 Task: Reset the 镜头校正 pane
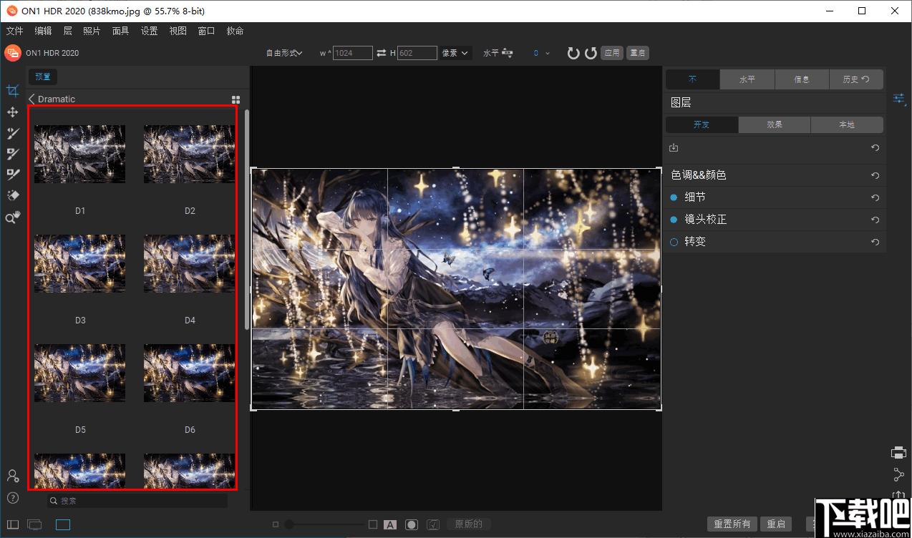(x=875, y=220)
